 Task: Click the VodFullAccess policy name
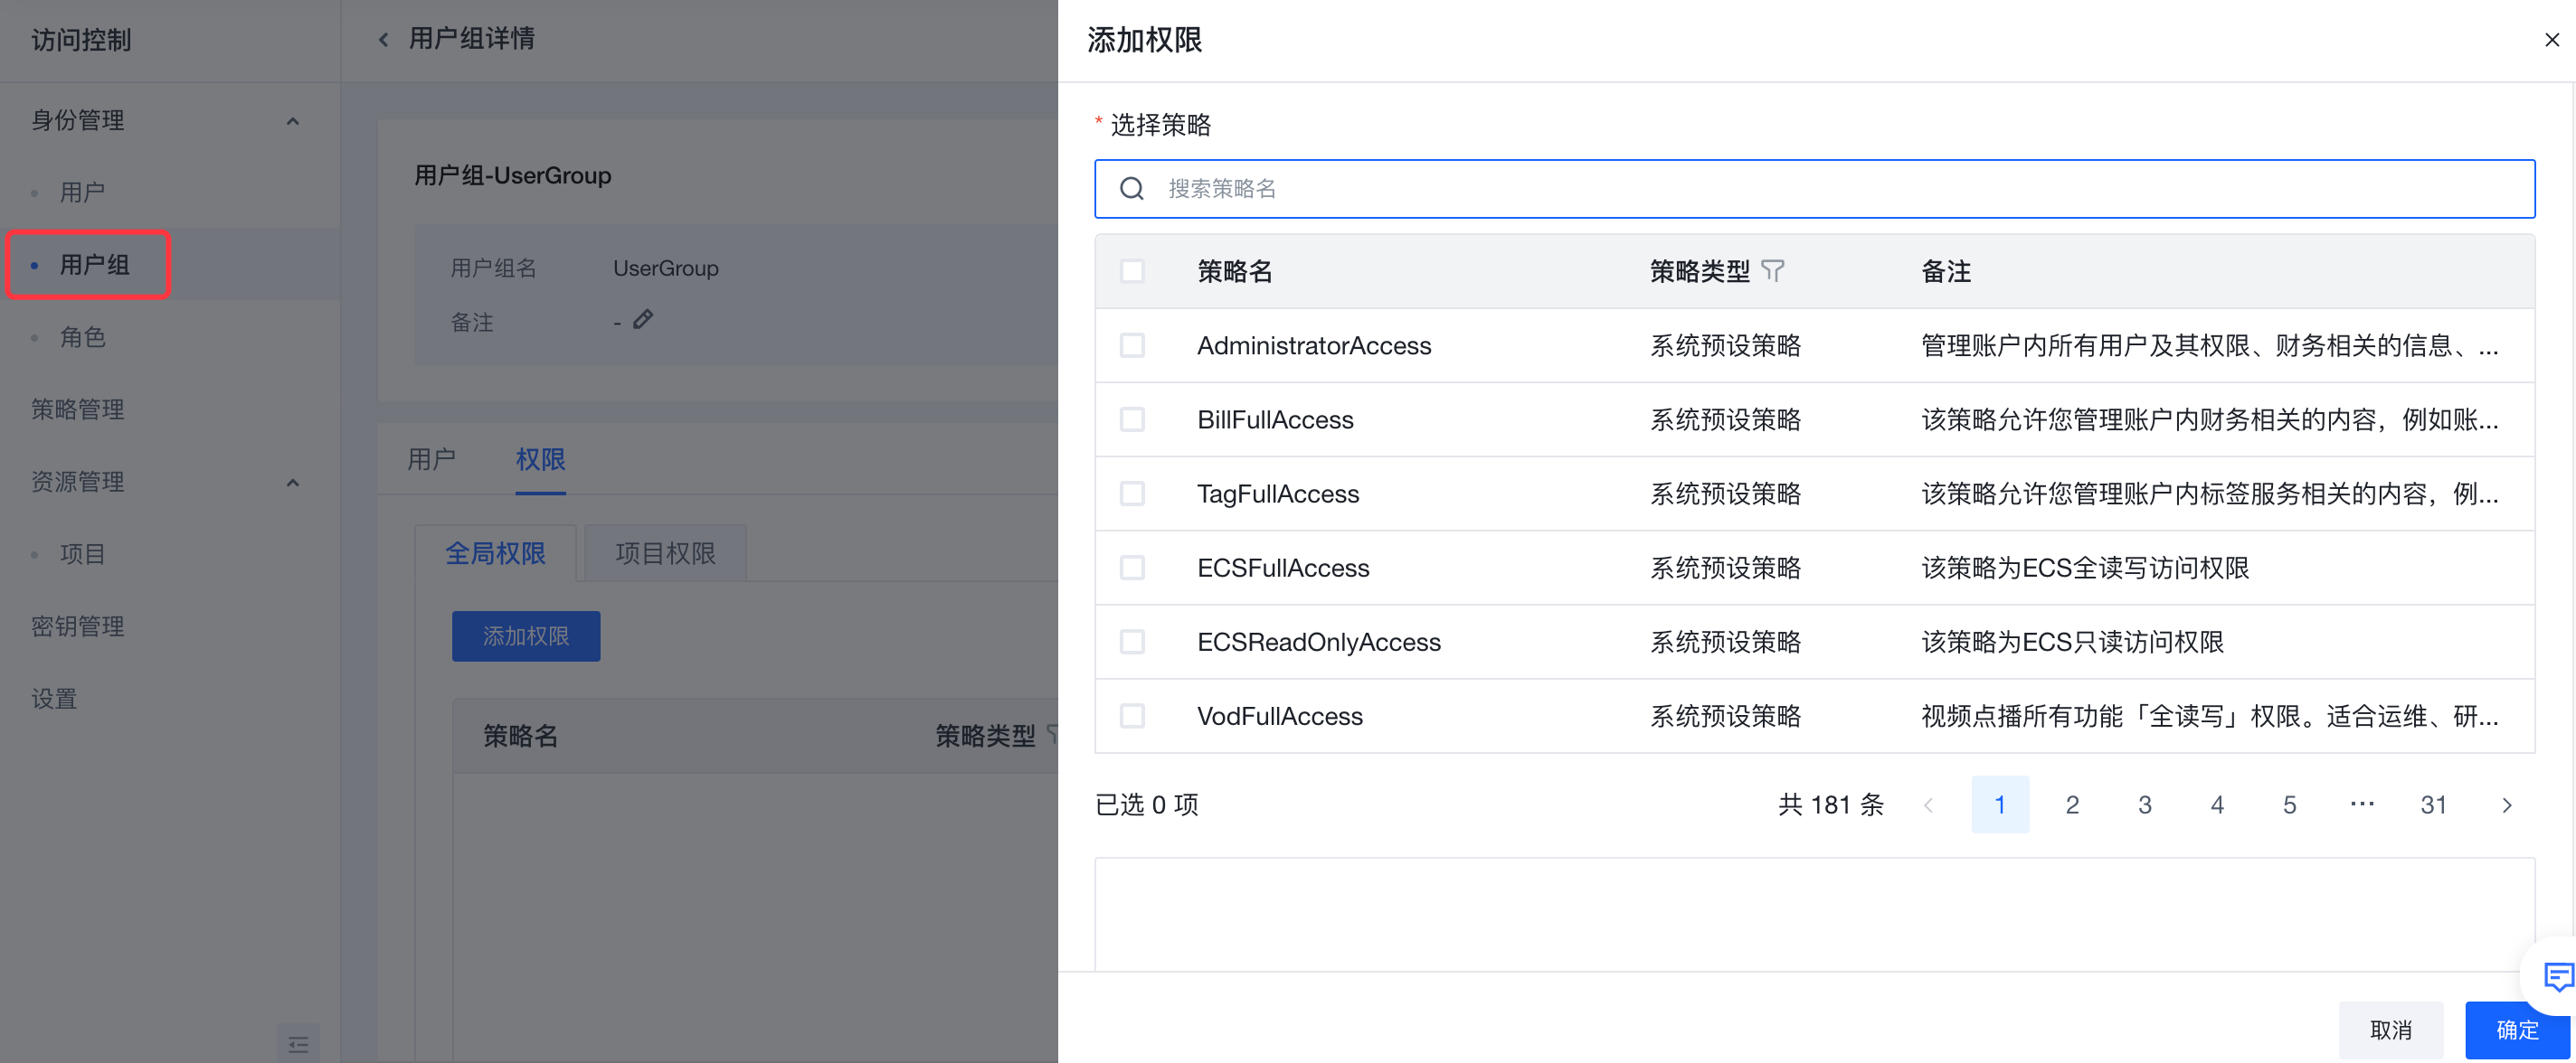1280,715
